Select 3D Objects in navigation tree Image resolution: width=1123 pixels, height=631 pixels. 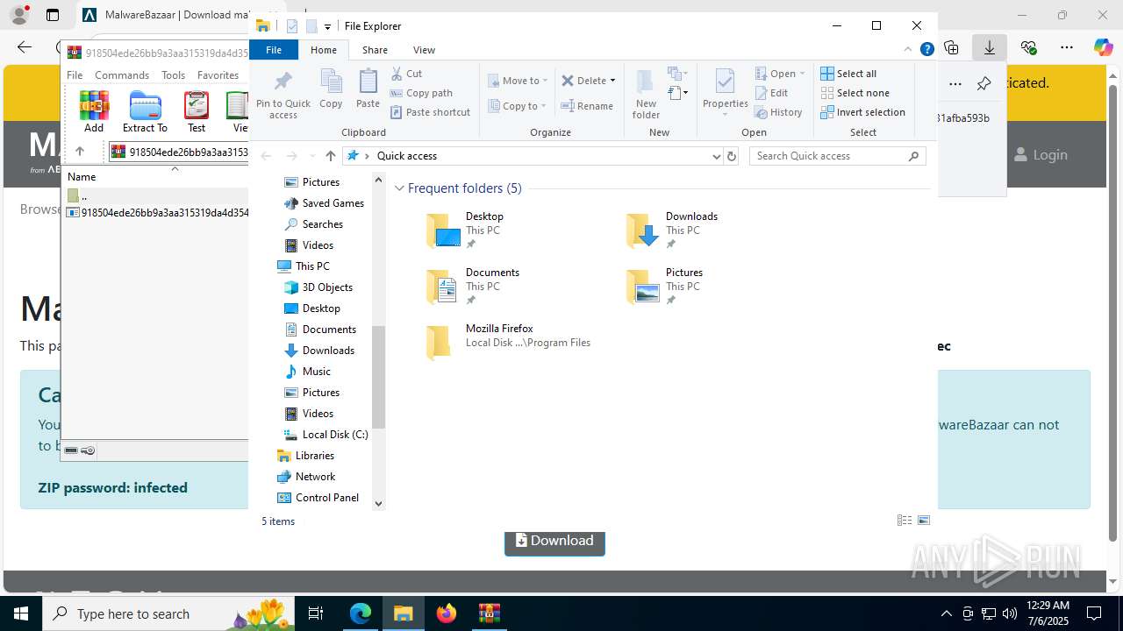pyautogui.click(x=318, y=287)
